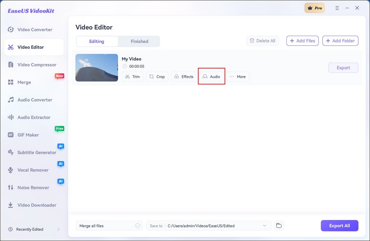Switch to the Editing tab
Viewport: 370px width, 241px height.
point(97,41)
